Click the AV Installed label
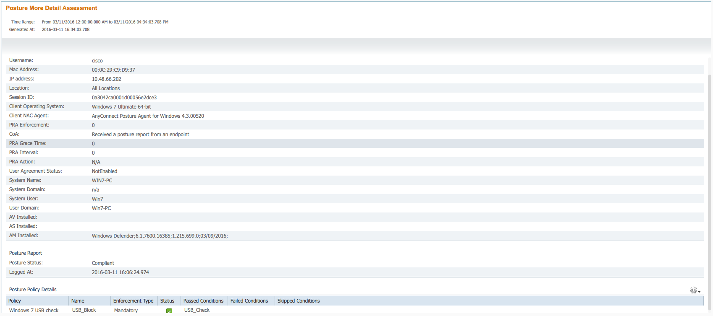Viewport: 713px width, 316px height. [23, 217]
